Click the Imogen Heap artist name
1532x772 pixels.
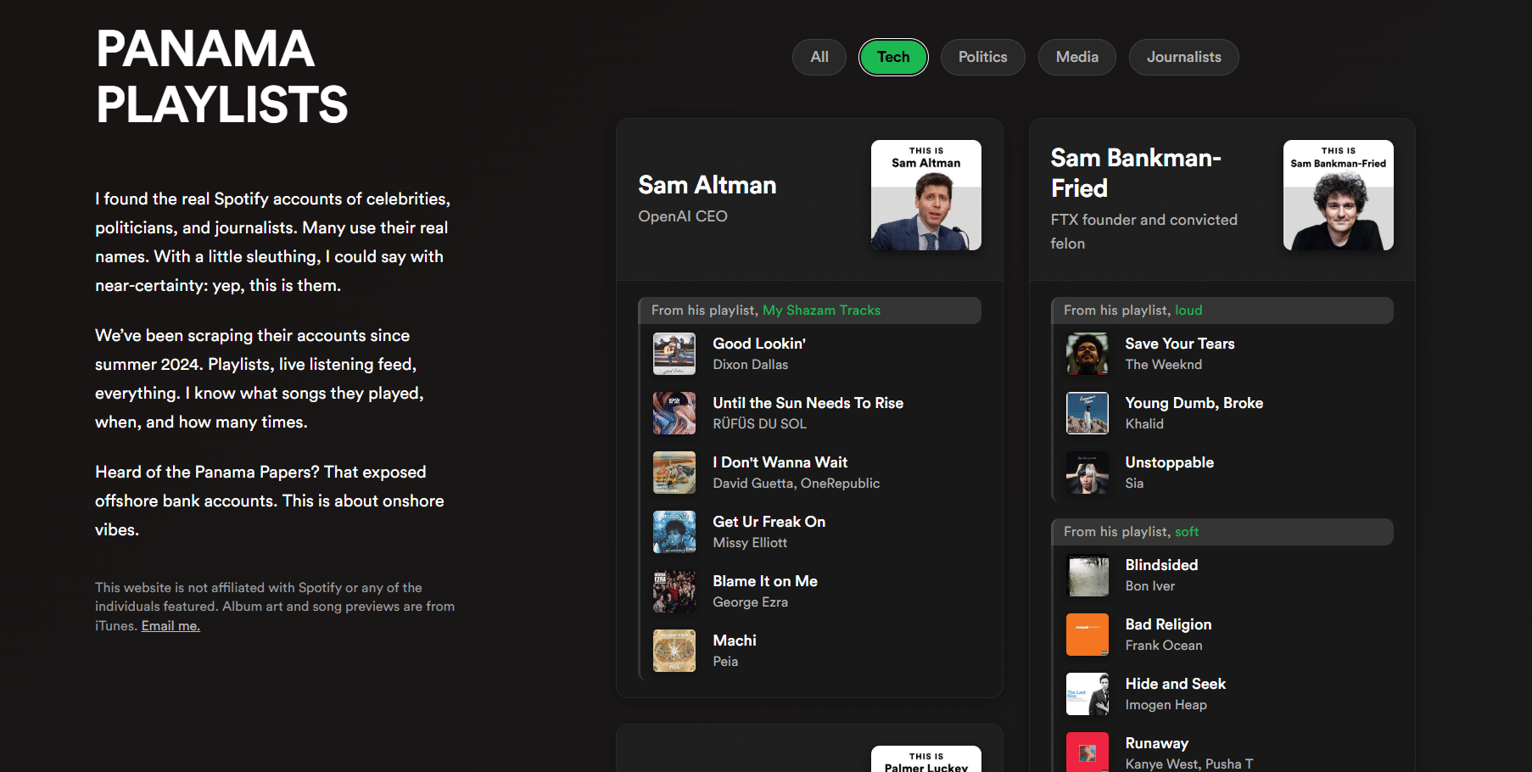(x=1166, y=705)
